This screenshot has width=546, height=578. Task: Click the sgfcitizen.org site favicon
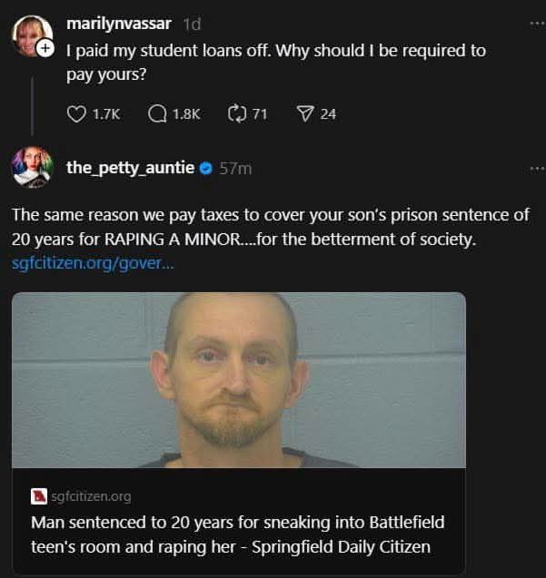pyautogui.click(x=39, y=496)
